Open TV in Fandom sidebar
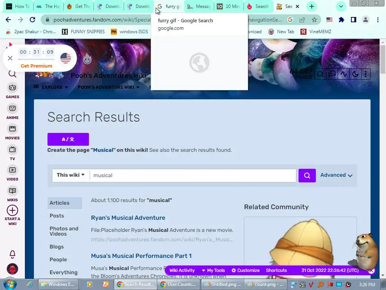The width and height of the screenshot is (386, 290). [12, 153]
